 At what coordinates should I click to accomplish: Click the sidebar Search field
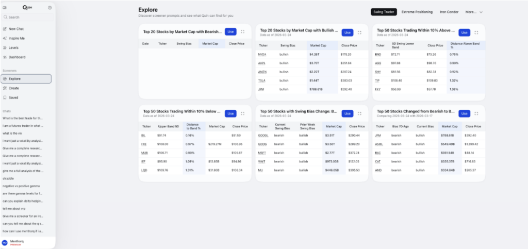click(28, 17)
